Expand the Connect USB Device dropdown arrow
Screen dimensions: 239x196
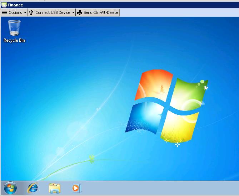73,12
